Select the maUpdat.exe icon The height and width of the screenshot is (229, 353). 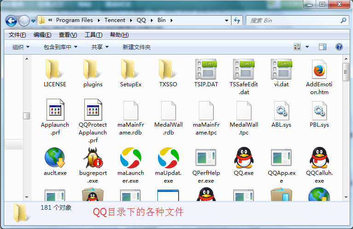point(168,157)
